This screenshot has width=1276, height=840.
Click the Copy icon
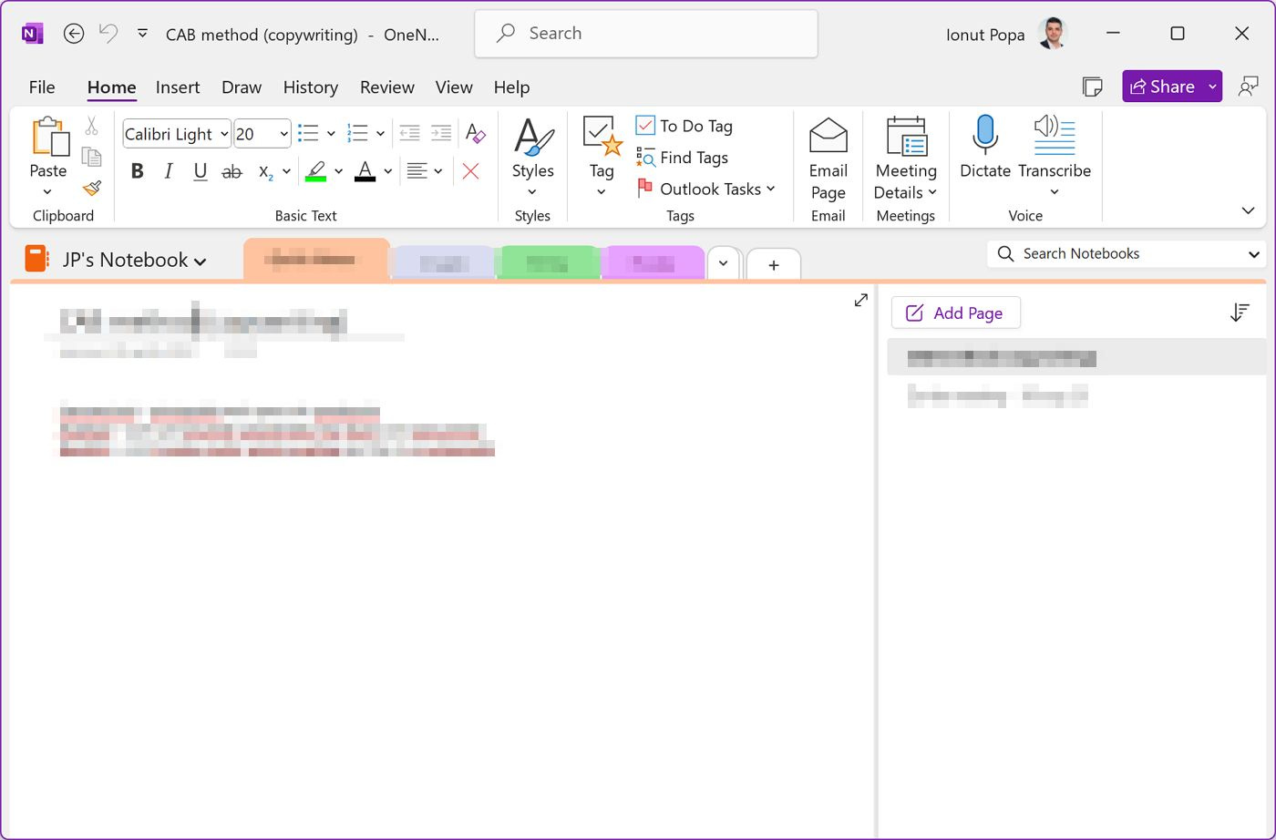[91, 158]
